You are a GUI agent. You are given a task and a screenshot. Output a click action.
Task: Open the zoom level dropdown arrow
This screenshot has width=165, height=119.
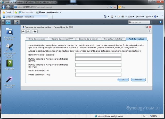click(160, 116)
